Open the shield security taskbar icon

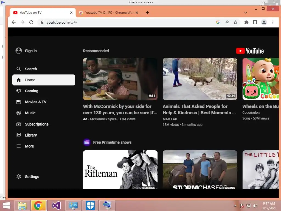click(90, 206)
